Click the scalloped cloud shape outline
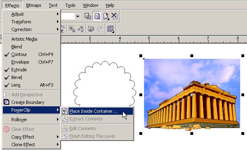Image resolution: width=247 pixels, height=151 pixels. coord(104,84)
